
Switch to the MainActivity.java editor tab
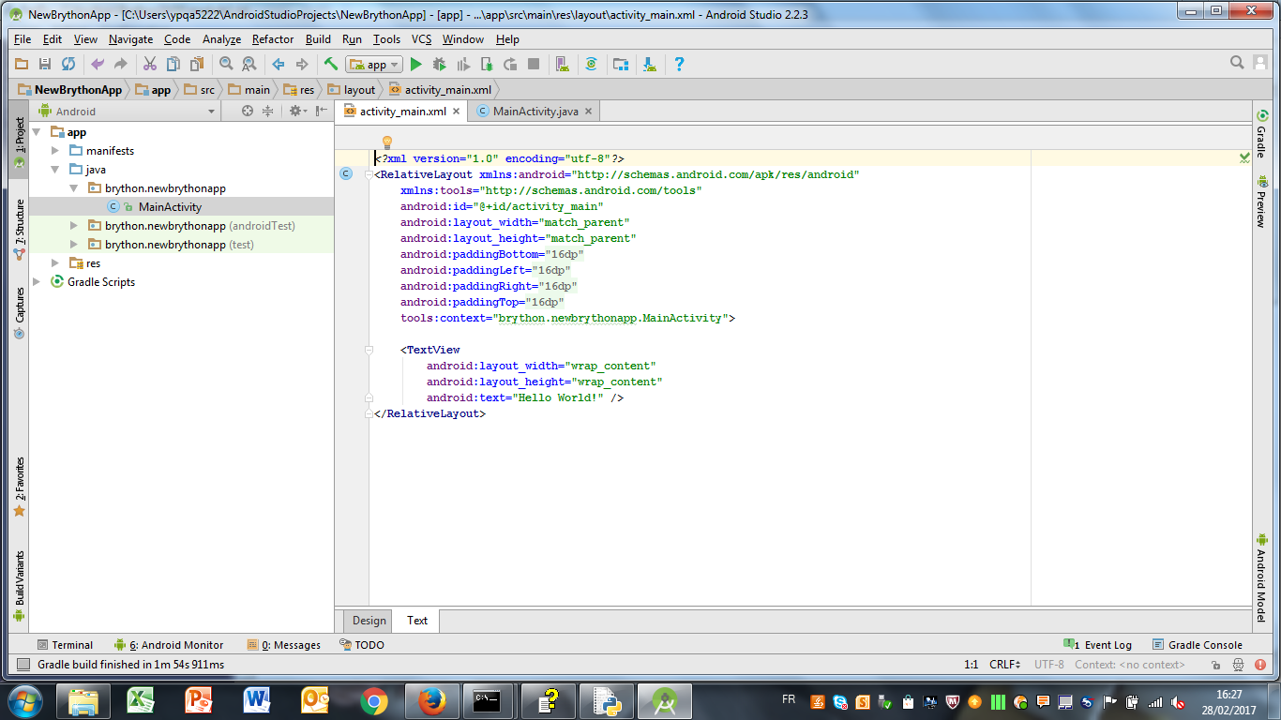[x=535, y=111]
